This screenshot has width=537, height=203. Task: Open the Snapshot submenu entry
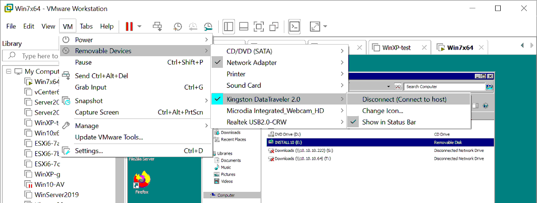click(136, 101)
